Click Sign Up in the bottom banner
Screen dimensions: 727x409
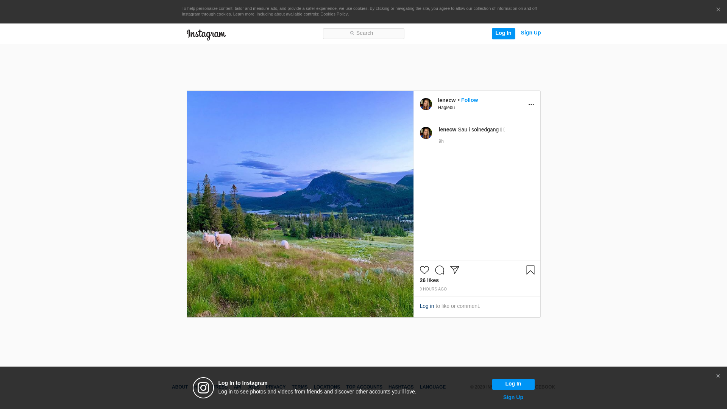[513, 397]
